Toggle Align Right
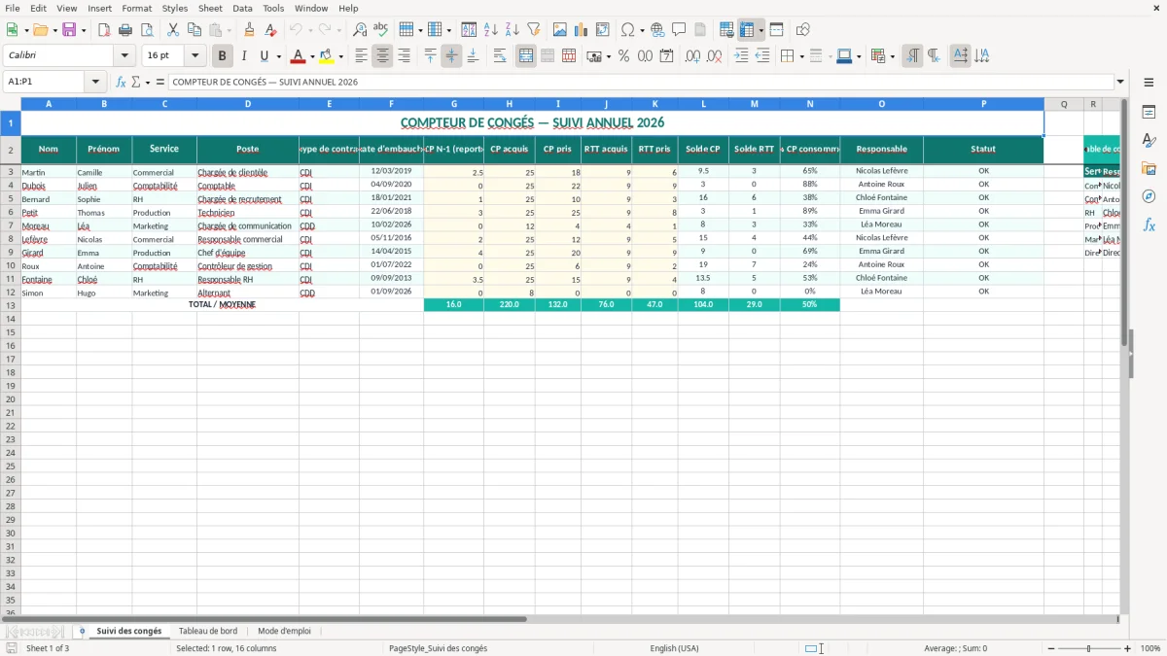Viewport: 1167px width, 656px height. point(404,56)
